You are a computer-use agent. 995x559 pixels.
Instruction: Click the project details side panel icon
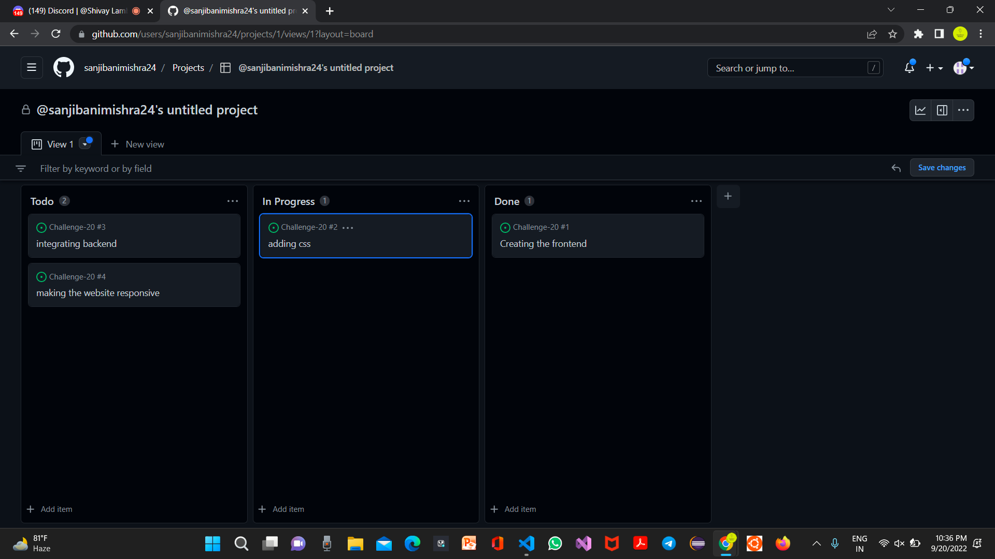[942, 110]
